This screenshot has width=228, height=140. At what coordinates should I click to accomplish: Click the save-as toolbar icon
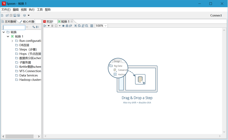point(19,15)
